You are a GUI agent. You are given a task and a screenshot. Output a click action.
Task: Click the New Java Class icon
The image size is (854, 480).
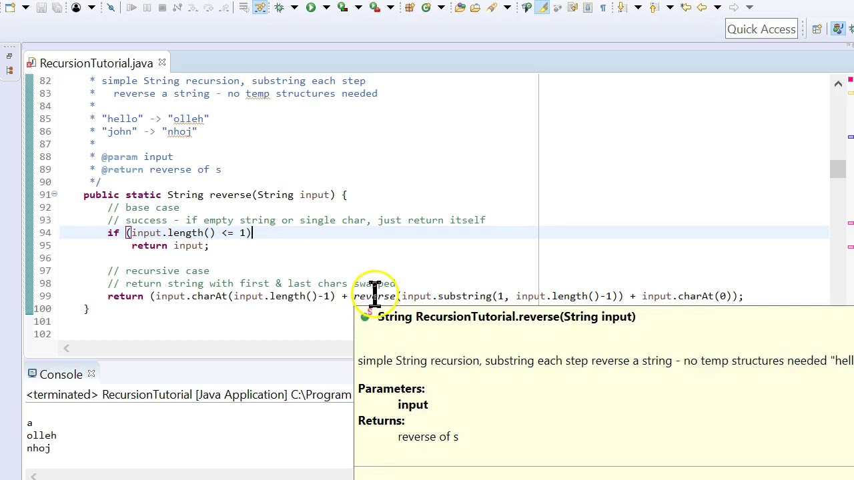click(x=426, y=7)
